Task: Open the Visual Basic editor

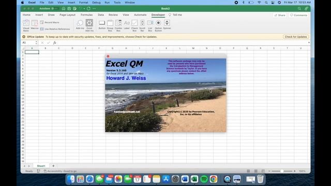Action: (x=26, y=25)
